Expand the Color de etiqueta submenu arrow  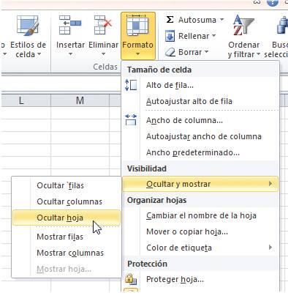tap(270, 248)
